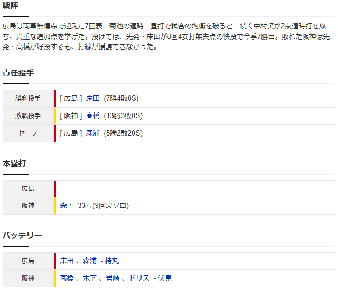Open pitcher 木下 link
The height and width of the screenshot is (289, 338).
pos(90,278)
